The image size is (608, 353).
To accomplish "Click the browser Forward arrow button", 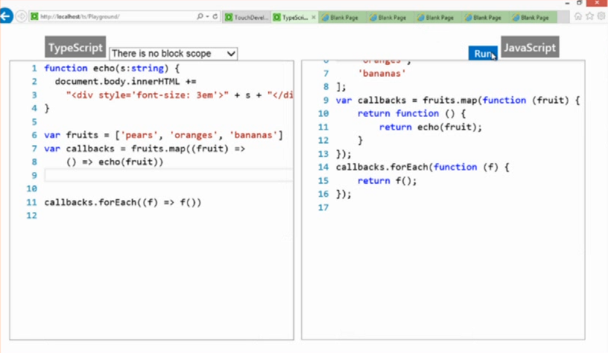I will click(x=21, y=16).
